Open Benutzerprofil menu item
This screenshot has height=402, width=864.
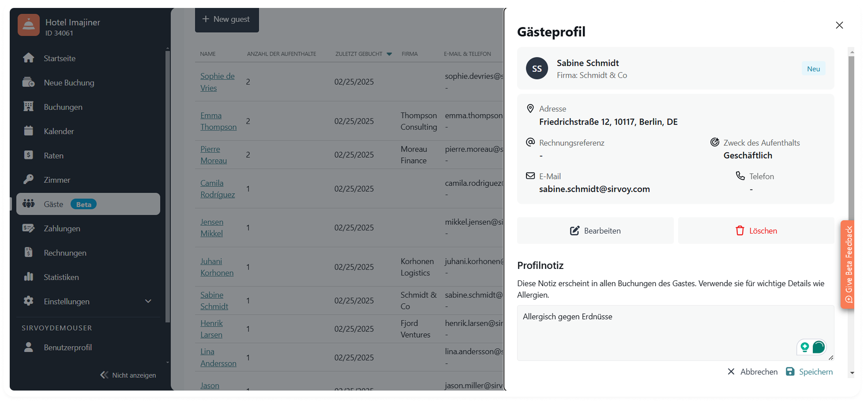click(67, 347)
